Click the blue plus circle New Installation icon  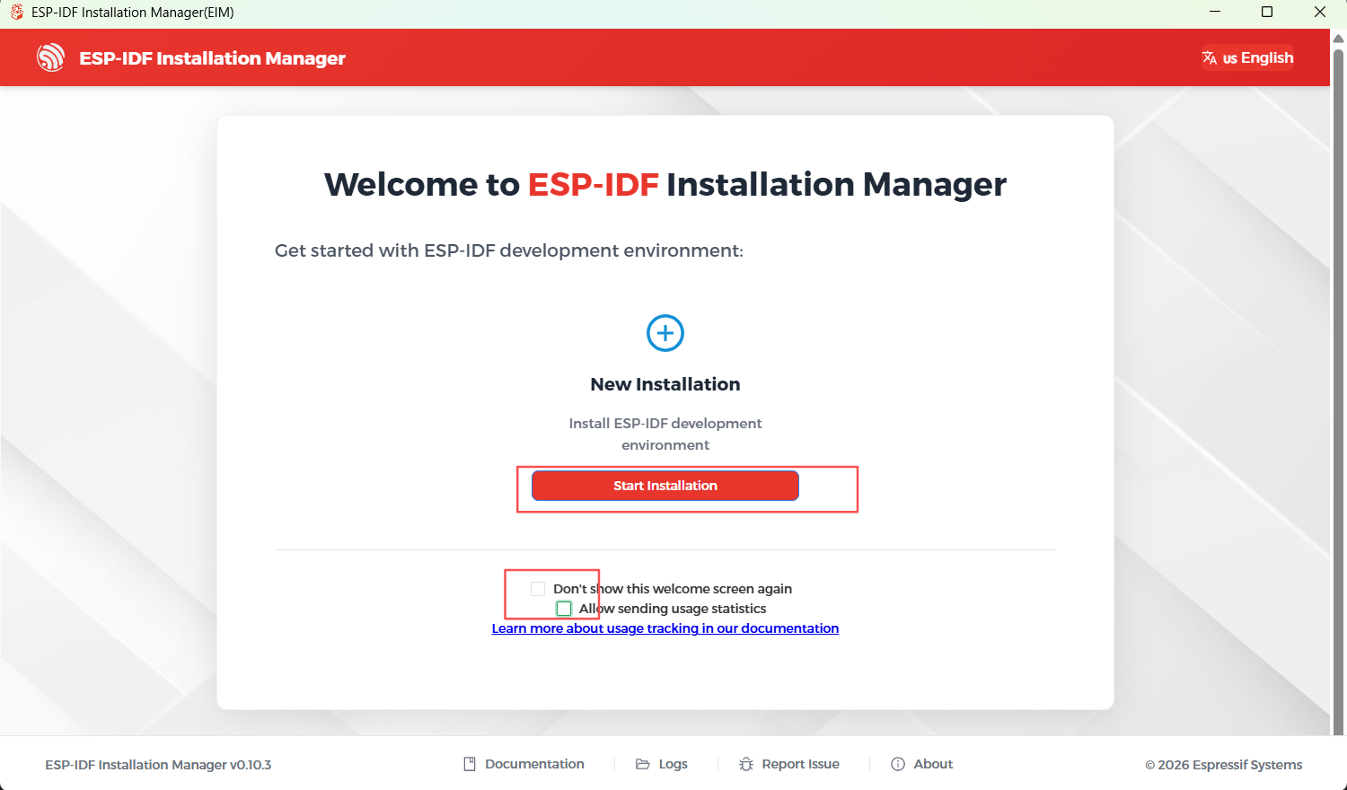pos(665,333)
